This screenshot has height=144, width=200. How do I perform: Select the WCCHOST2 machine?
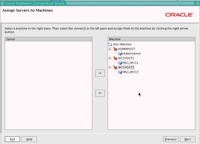pyautogui.click(x=126, y=67)
